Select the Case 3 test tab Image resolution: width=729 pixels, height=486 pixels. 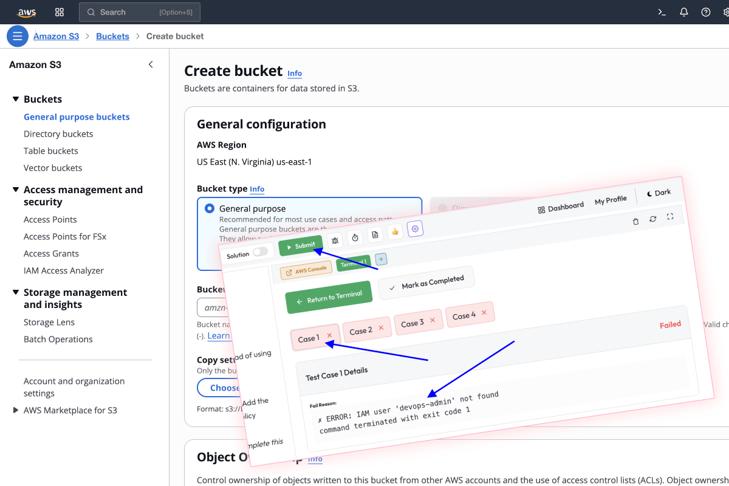pyautogui.click(x=418, y=323)
